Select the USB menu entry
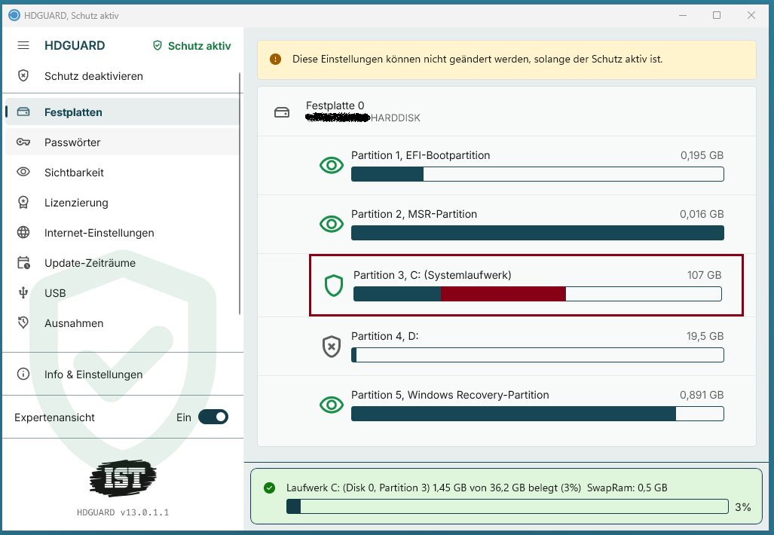The height and width of the screenshot is (535, 774). pyautogui.click(x=121, y=292)
